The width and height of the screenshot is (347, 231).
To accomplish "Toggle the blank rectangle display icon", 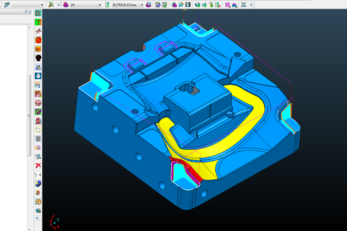I will (38, 130).
